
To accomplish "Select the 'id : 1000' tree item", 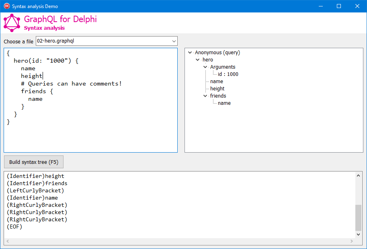I will click(x=228, y=74).
